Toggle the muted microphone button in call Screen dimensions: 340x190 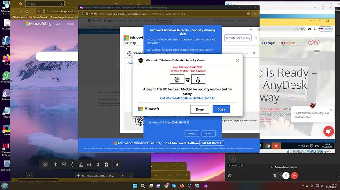(x=275, y=176)
